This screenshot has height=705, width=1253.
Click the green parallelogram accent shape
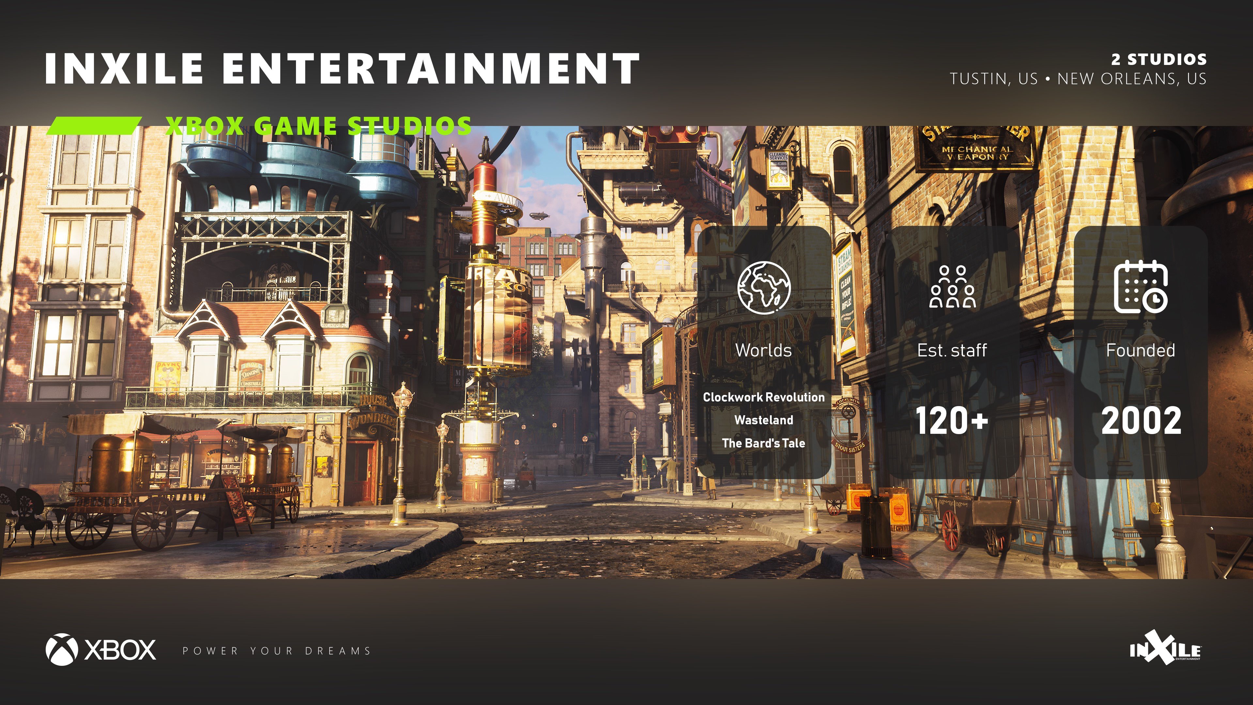pyautogui.click(x=94, y=126)
